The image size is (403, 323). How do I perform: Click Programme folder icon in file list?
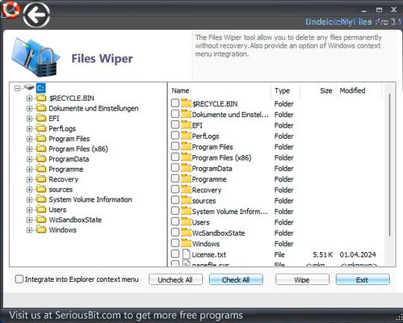click(x=186, y=179)
